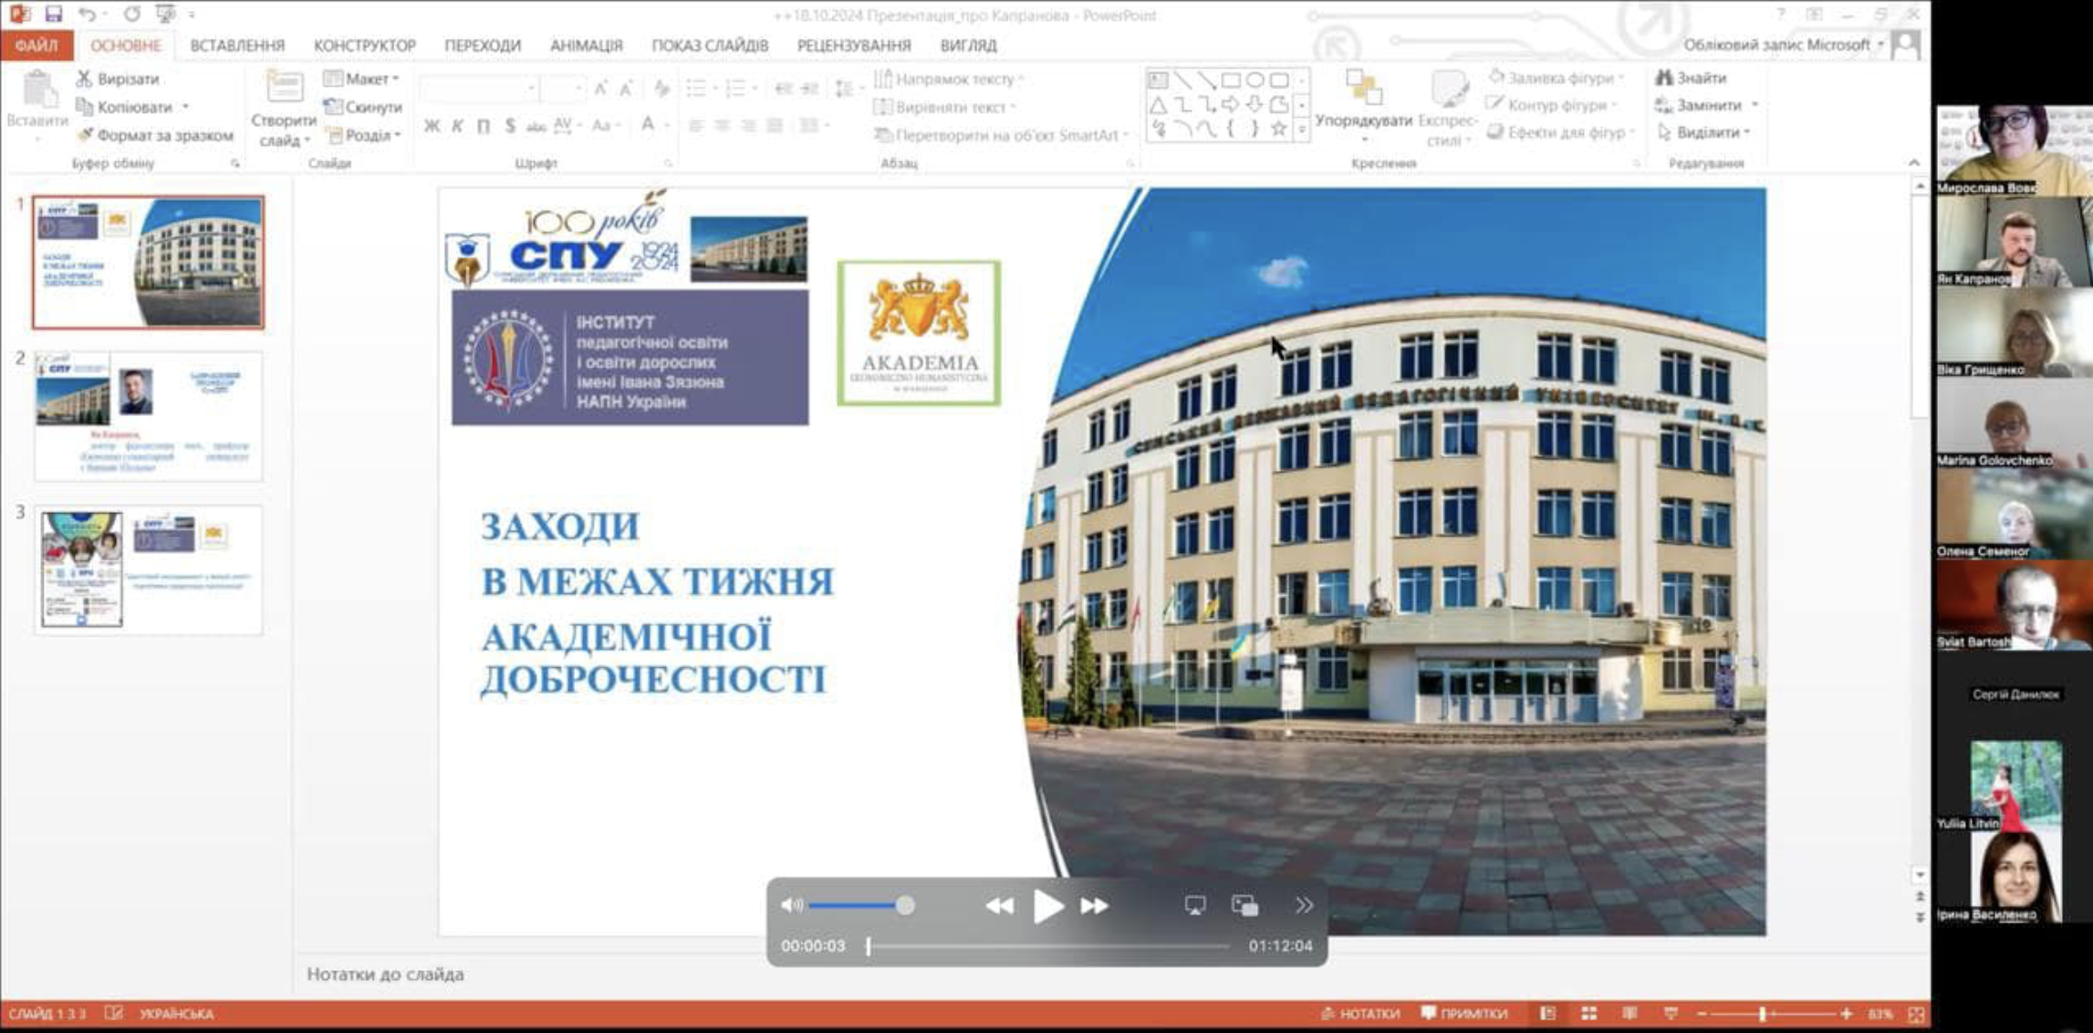Screen dimensions: 2093x1033
Task: Click the New Slide (Створити слайд) icon
Action: (284, 87)
